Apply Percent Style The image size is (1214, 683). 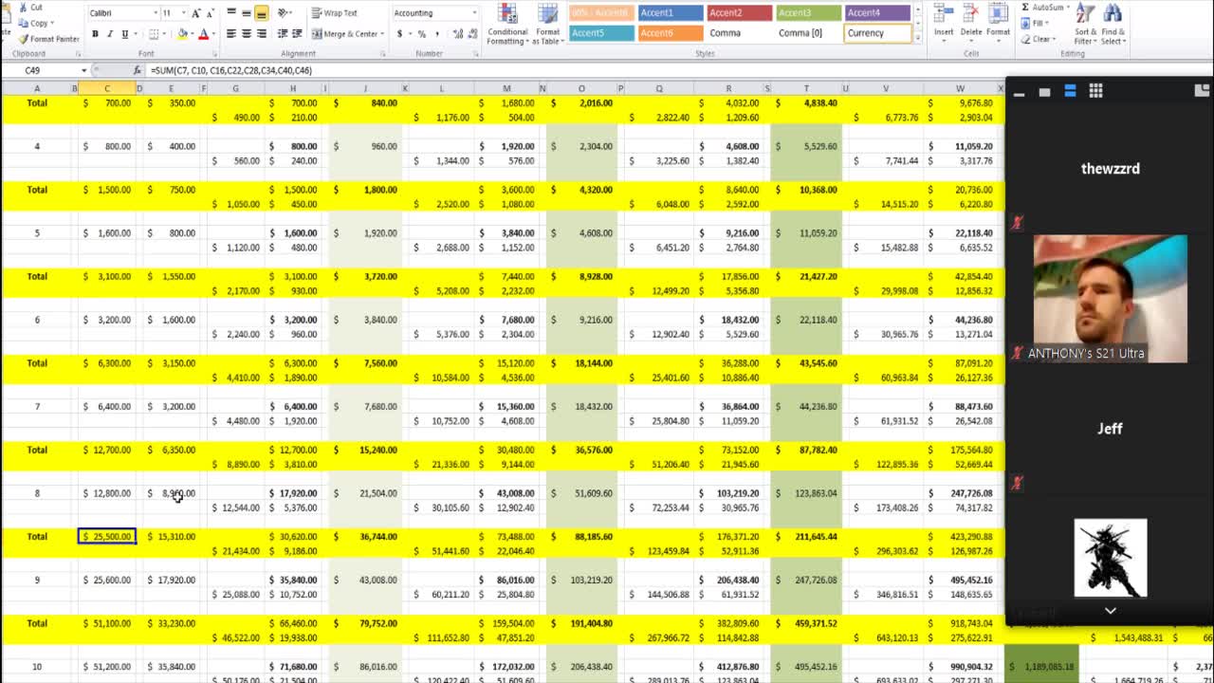tap(422, 34)
